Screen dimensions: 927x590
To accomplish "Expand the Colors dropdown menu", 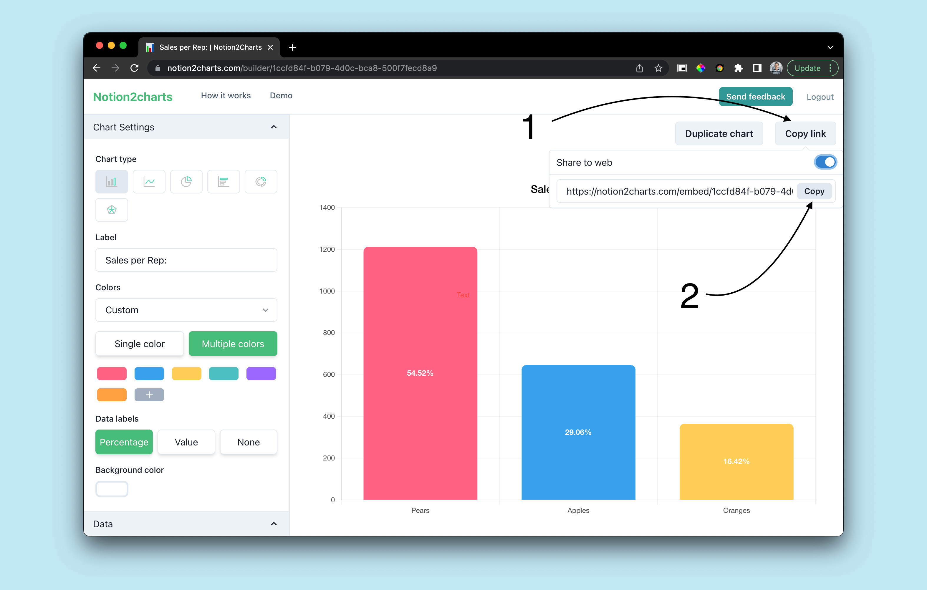I will click(186, 310).
